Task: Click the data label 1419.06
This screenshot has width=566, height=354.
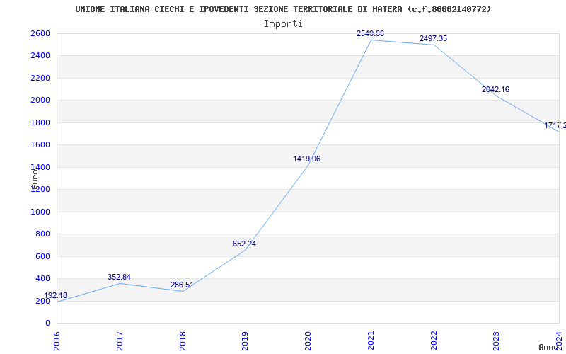Action: coord(307,159)
